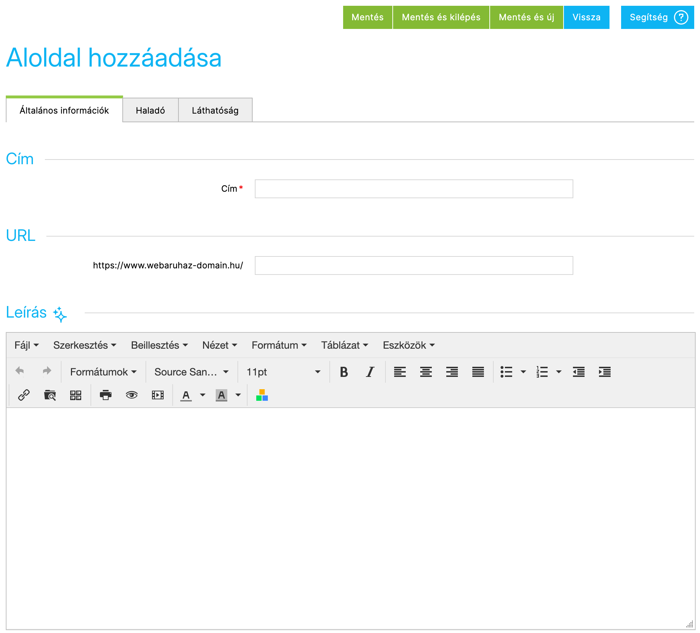Open the Source Sans font dropdown
Screen dimensions: 700x633
191,372
